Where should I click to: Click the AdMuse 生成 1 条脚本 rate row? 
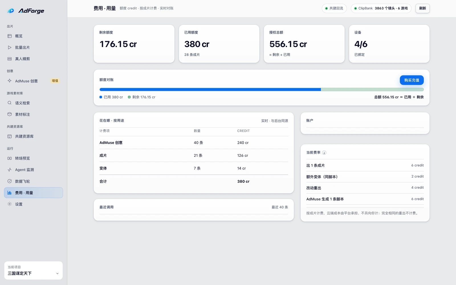pos(365,199)
